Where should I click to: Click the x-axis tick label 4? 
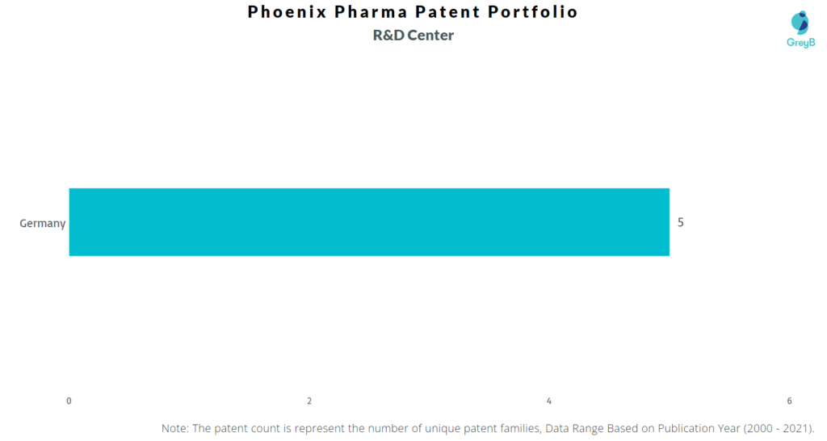[549, 401]
